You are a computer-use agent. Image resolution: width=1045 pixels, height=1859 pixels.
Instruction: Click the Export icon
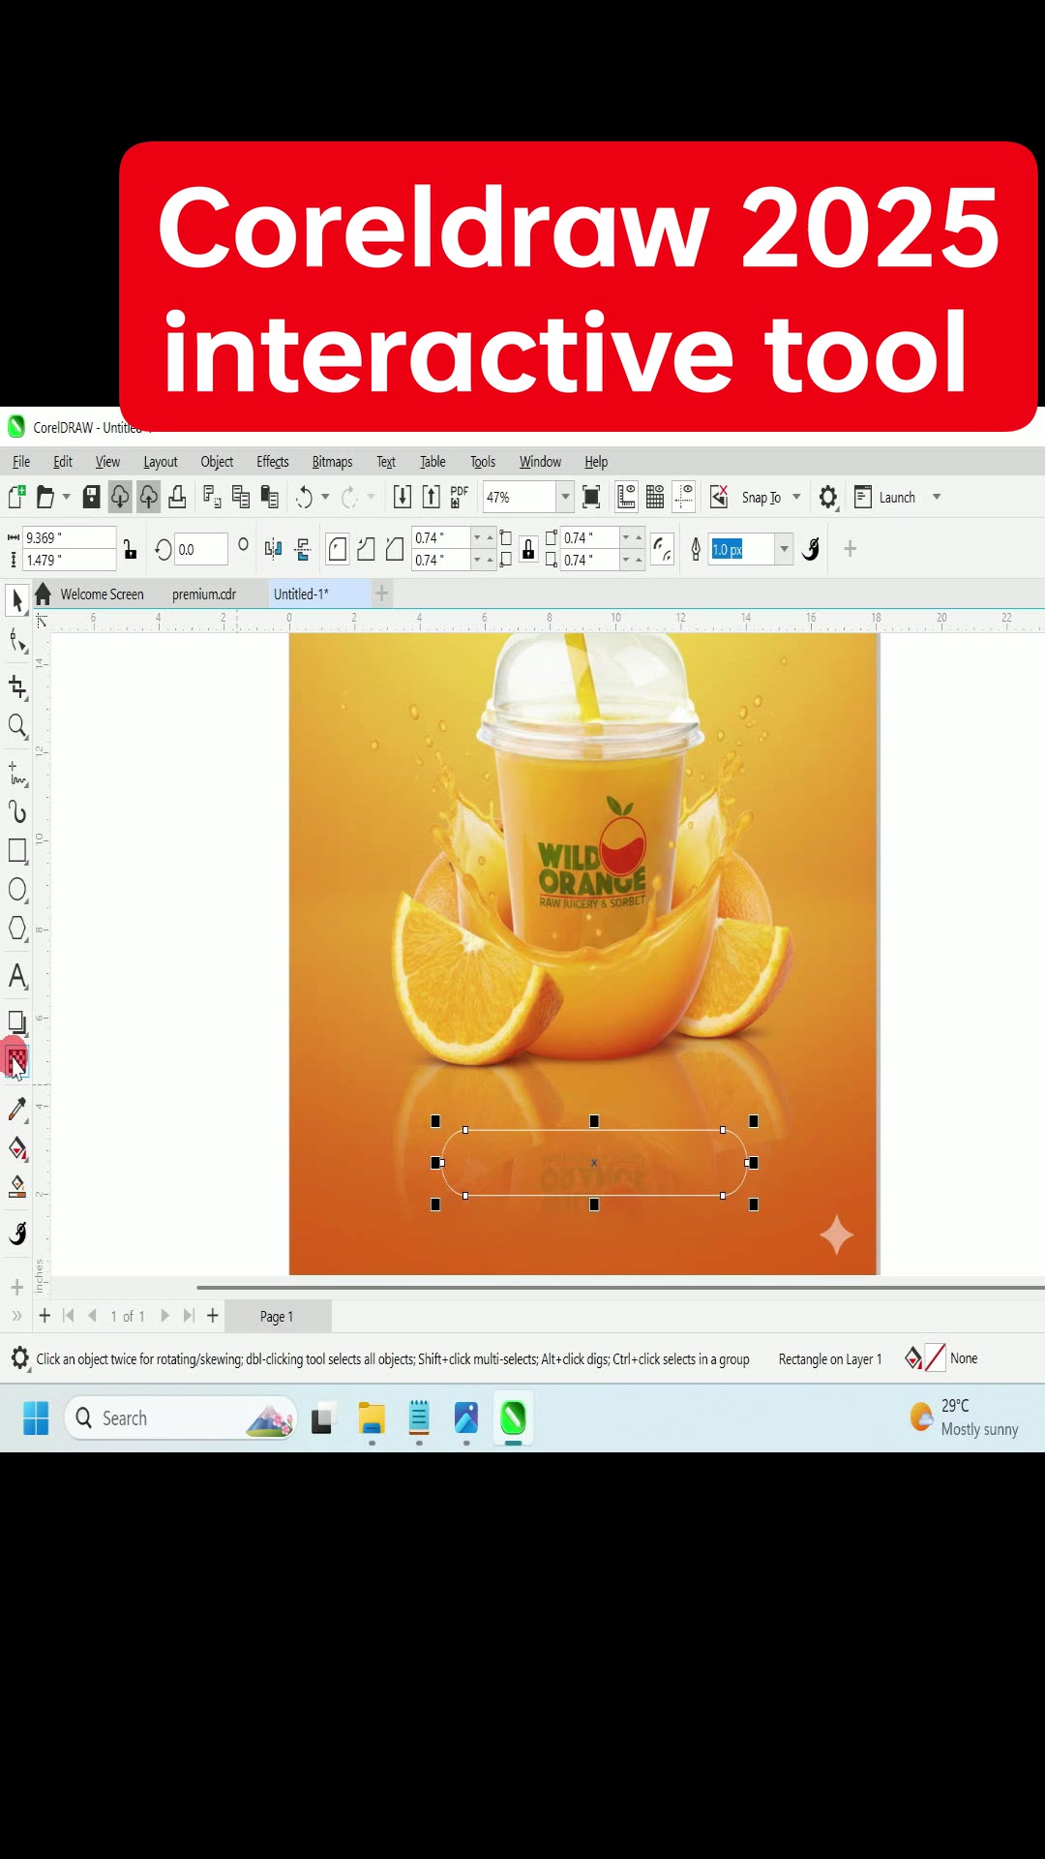(432, 498)
